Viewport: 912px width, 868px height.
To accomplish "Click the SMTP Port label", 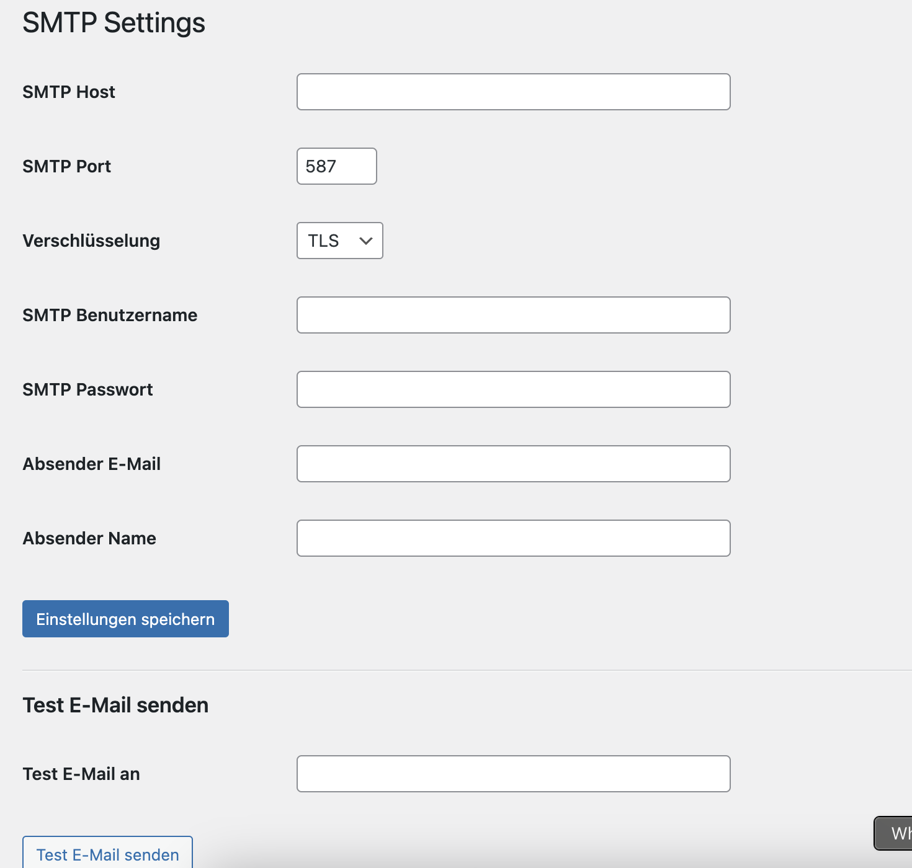I will tap(67, 166).
